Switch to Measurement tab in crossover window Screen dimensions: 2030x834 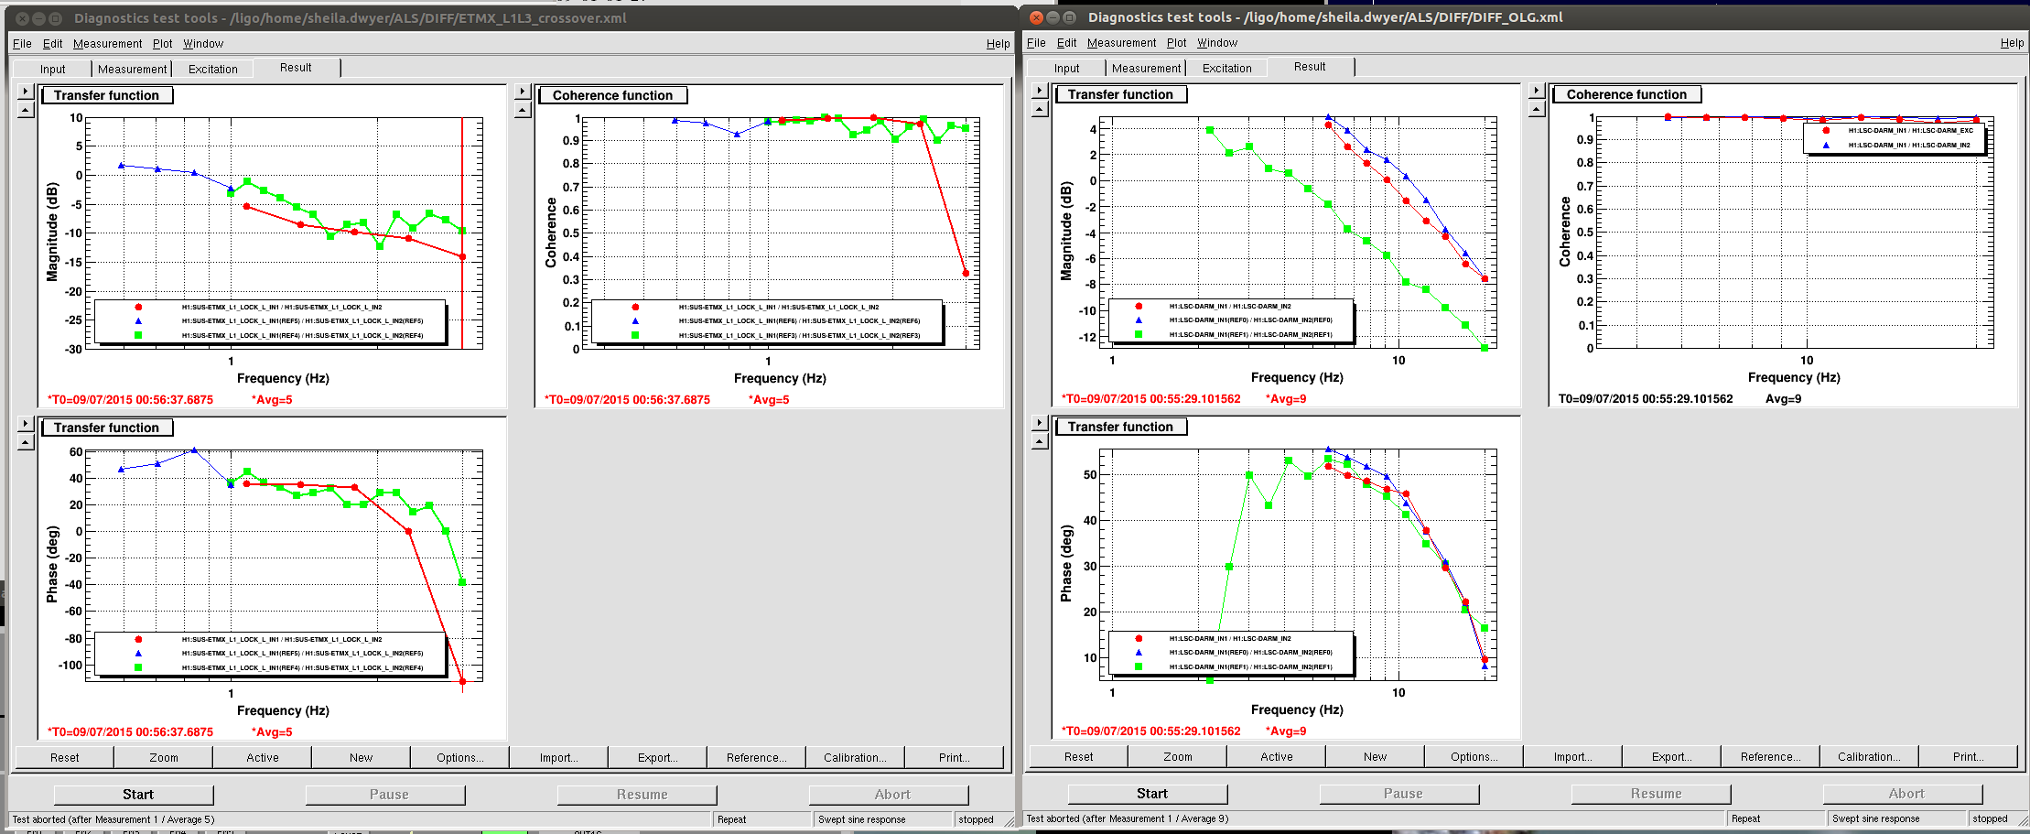[x=132, y=69]
